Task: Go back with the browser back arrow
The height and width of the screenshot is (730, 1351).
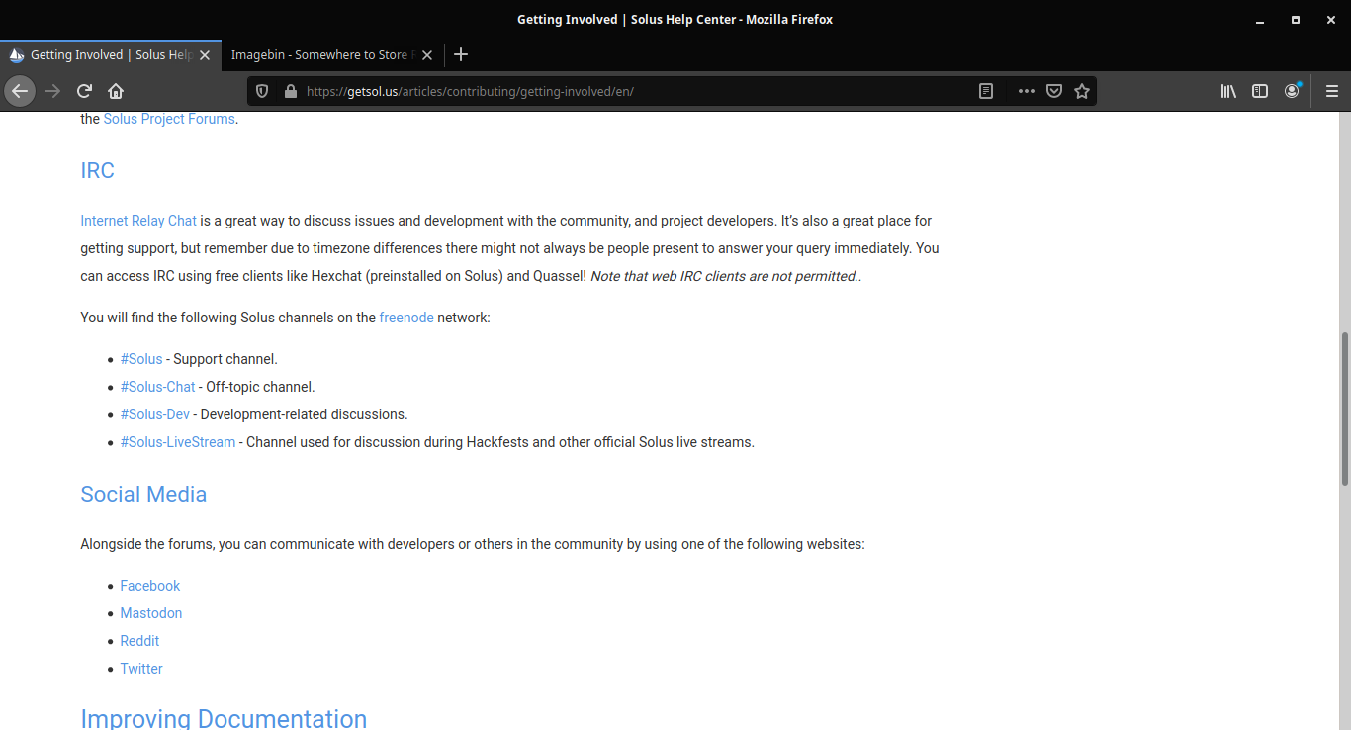Action: pyautogui.click(x=20, y=91)
